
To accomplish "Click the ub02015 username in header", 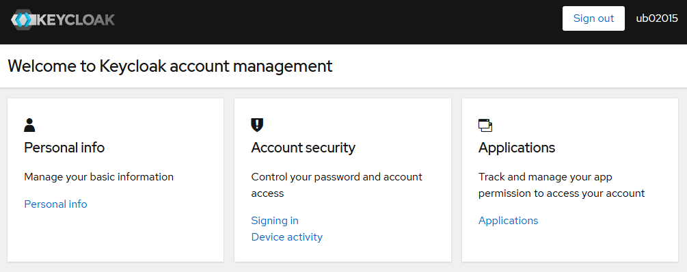I will point(657,18).
